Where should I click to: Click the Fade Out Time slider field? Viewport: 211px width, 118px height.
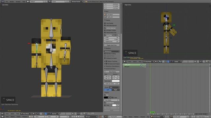[112, 84]
